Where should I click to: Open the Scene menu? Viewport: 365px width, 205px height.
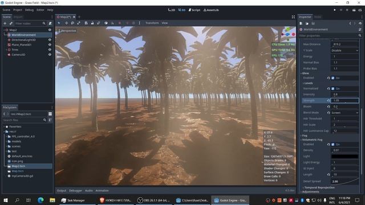pos(6,10)
